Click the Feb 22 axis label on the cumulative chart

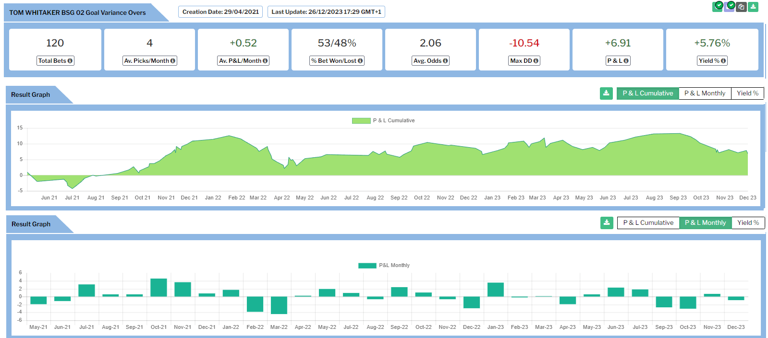point(237,198)
